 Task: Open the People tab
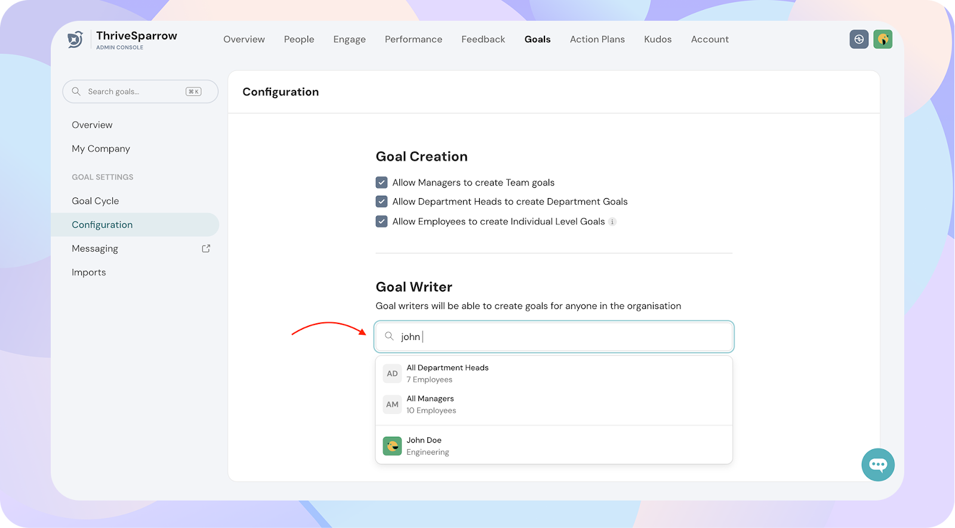click(299, 39)
